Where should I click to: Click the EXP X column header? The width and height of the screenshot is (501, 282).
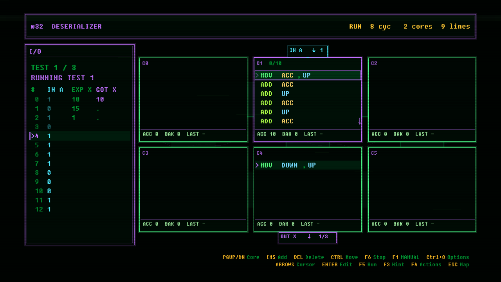[x=82, y=90]
